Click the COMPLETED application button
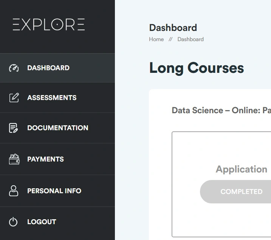The image size is (271, 240). pyautogui.click(x=235, y=192)
